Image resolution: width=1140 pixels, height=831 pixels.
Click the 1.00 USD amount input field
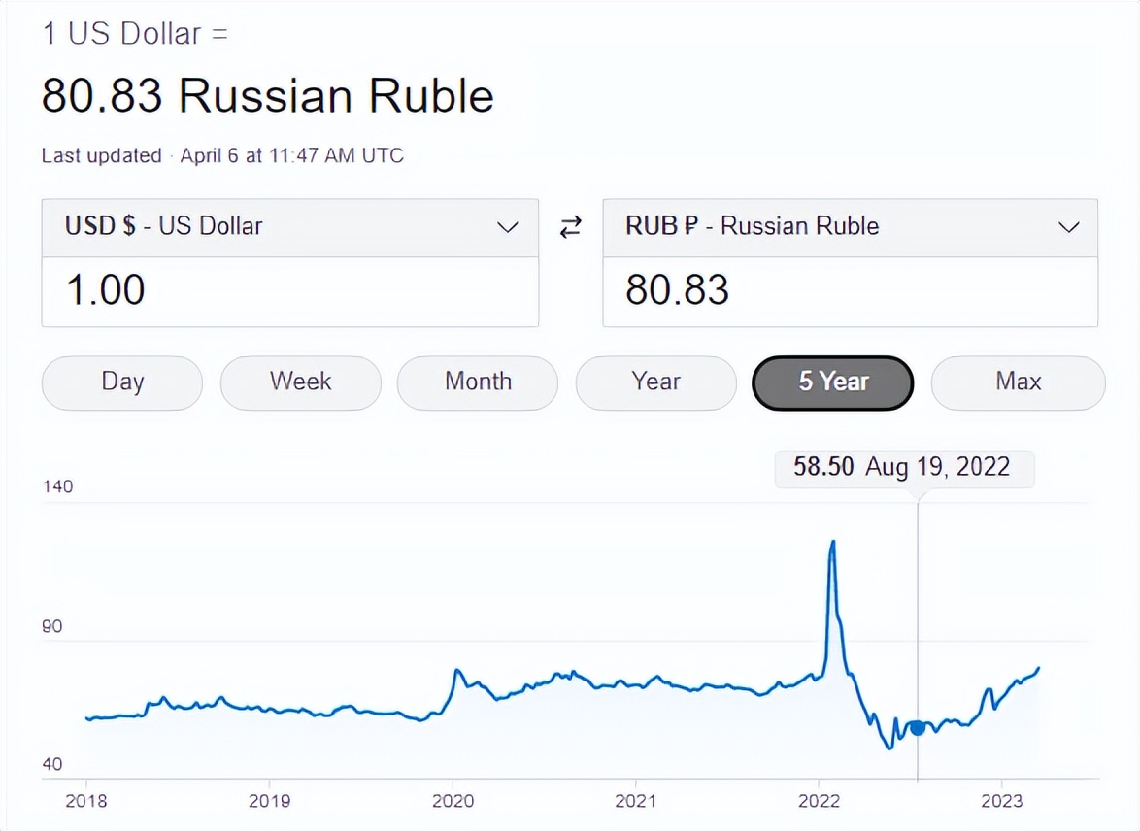(x=289, y=292)
